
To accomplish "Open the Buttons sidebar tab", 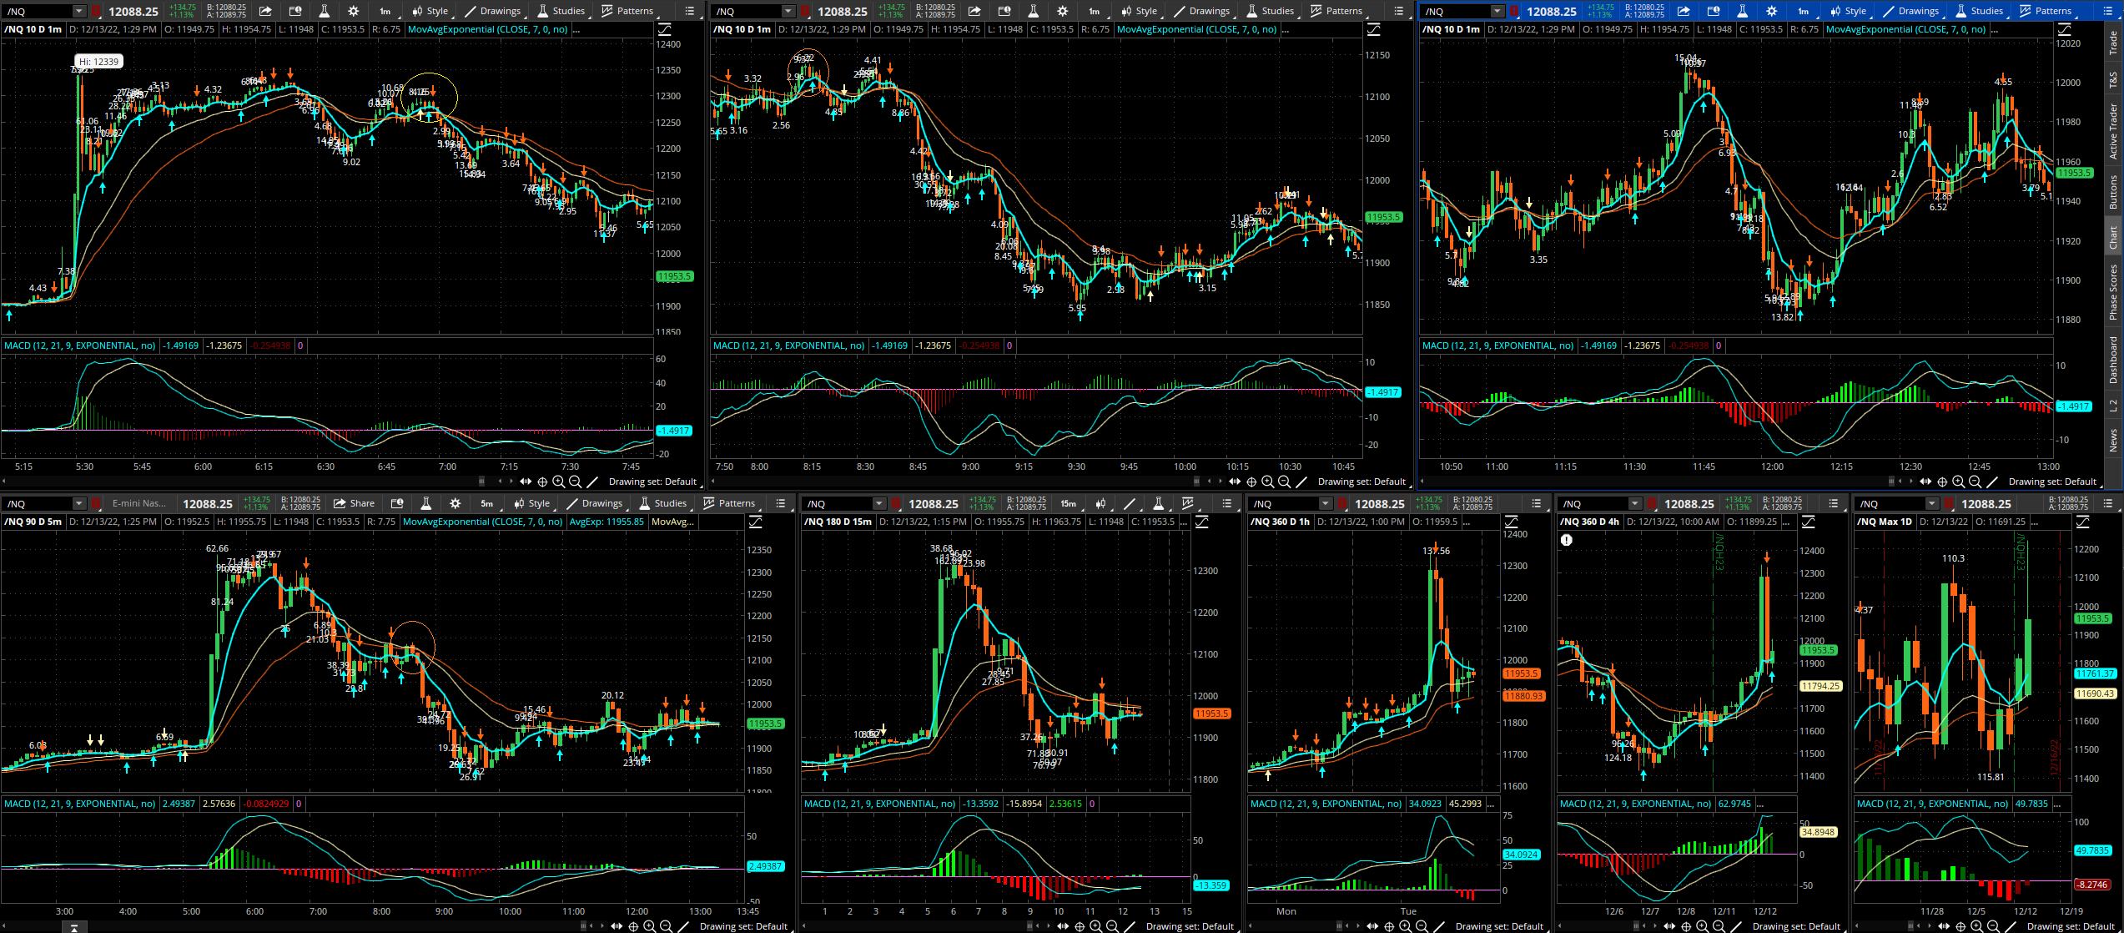I will click(2113, 192).
